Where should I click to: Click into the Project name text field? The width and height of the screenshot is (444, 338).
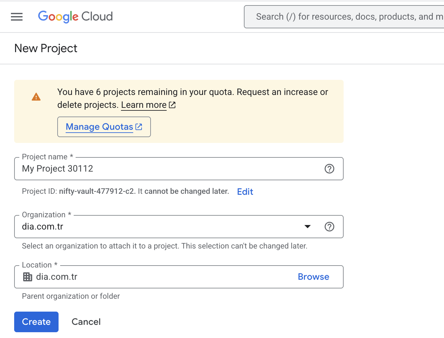coord(167,169)
